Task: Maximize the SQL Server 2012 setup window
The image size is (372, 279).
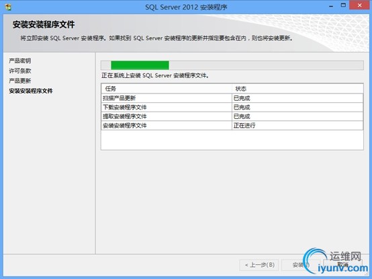Action: (343, 5)
